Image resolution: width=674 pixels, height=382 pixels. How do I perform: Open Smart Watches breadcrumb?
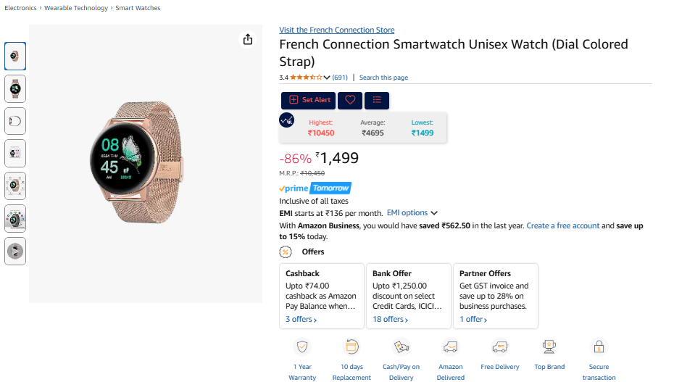click(x=138, y=8)
